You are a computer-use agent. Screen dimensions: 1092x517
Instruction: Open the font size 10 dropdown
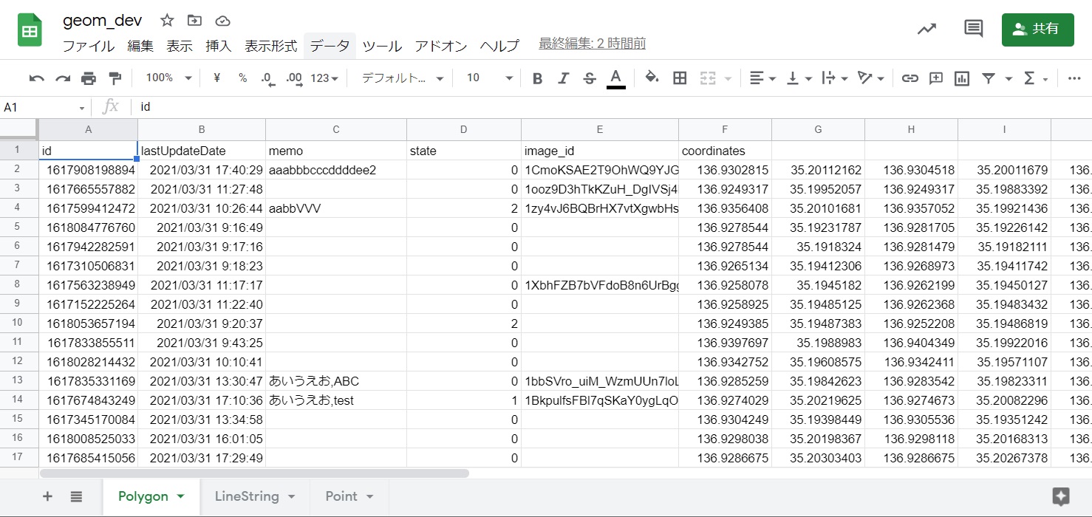[489, 78]
